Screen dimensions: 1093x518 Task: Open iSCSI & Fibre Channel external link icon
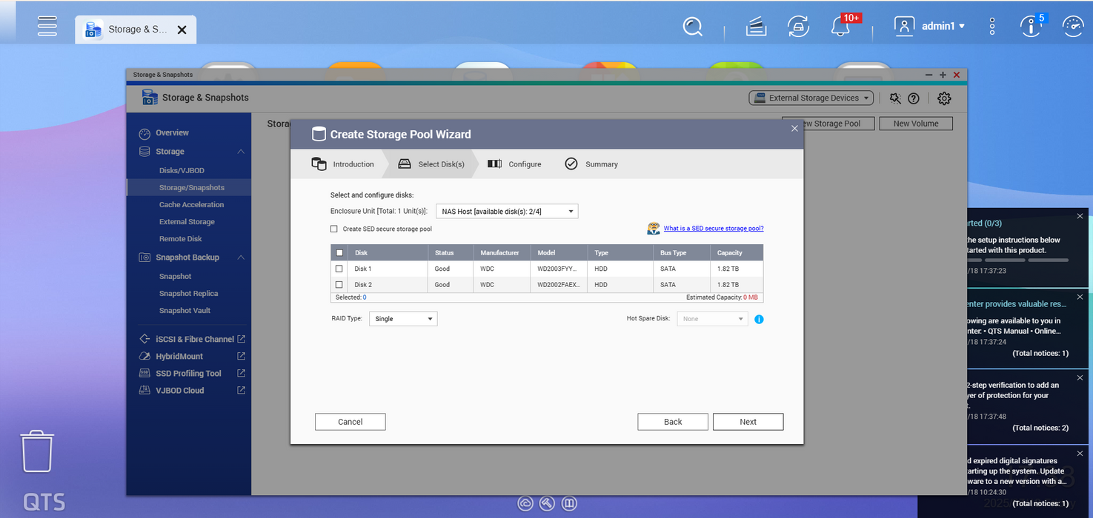(241, 339)
